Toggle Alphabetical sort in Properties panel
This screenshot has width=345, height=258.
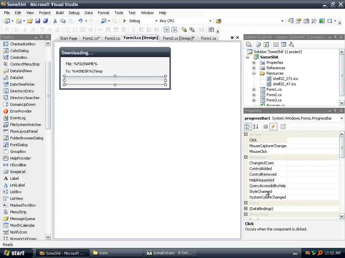[x=255, y=126]
